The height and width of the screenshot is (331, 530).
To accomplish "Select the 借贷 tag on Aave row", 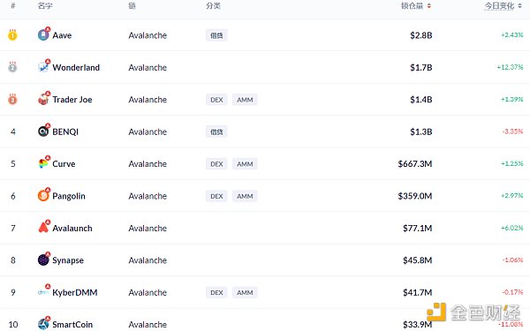I will (x=216, y=35).
